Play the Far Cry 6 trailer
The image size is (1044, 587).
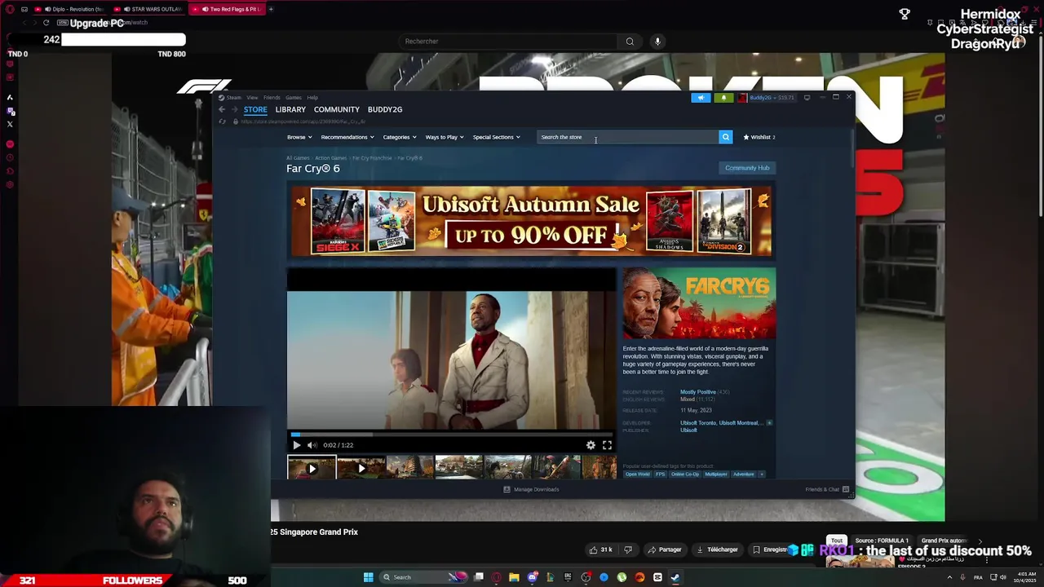point(296,445)
